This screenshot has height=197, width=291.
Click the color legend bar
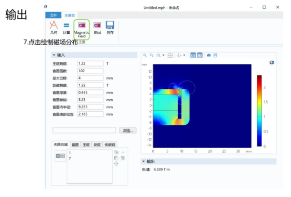[259, 111]
